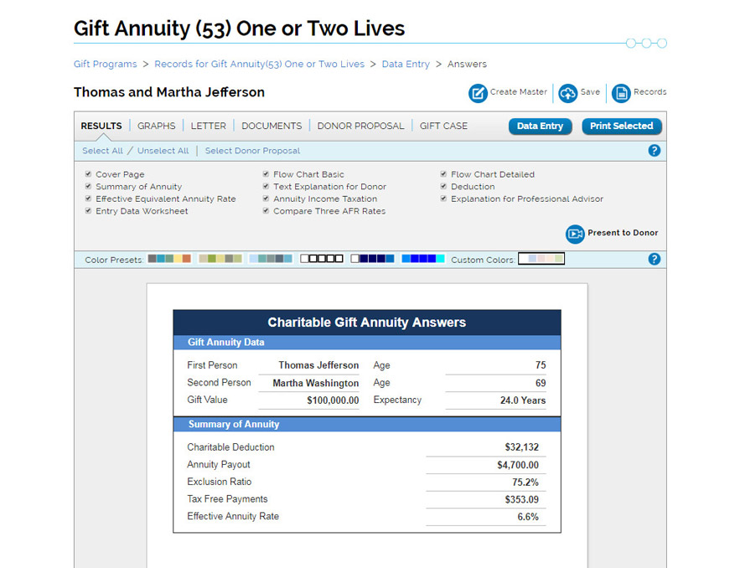Open the Gift Programs breadcrumb link

[x=105, y=64]
